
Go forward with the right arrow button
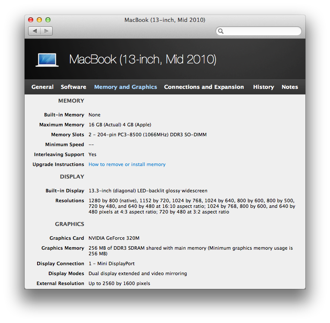[x=47, y=31]
